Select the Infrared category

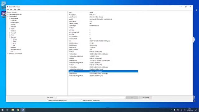click(x=13, y=27)
